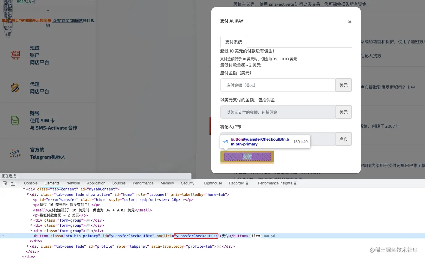Click the striped globe 代理 icon
This screenshot has height=260, width=425.
(15, 88)
